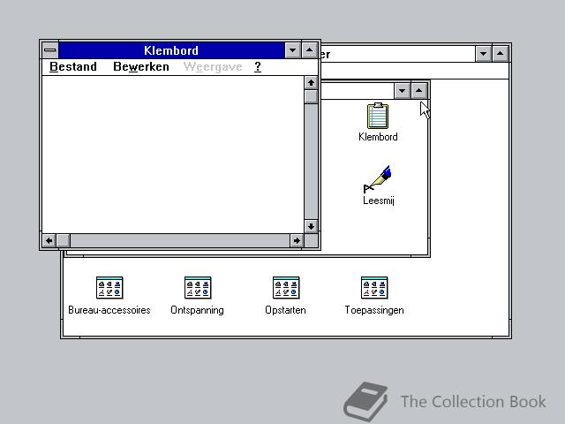Viewport: 565px width, 424px height.
Task: Open the Bewerken menu
Action: click(x=141, y=67)
